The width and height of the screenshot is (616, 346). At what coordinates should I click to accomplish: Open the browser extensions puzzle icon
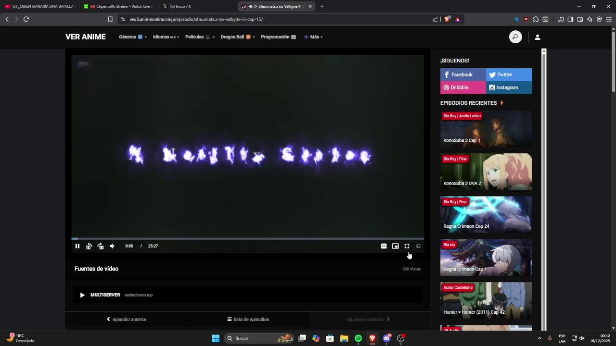(x=536, y=19)
